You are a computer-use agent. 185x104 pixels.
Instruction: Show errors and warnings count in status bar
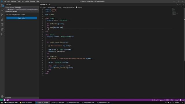coord(6,100)
